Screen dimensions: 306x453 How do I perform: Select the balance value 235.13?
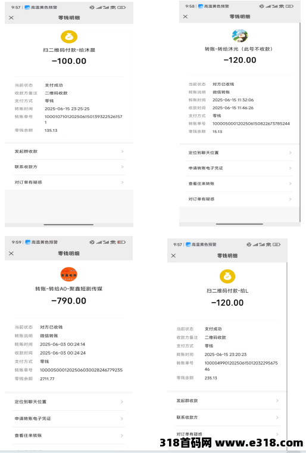point(211,378)
